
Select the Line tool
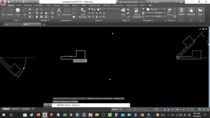coord(4,12)
